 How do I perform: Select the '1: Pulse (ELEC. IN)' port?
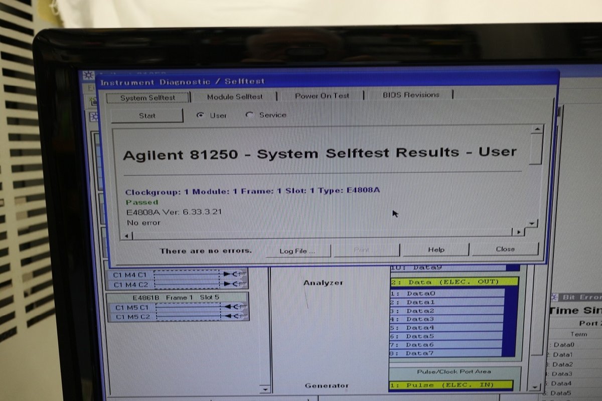tap(451, 385)
